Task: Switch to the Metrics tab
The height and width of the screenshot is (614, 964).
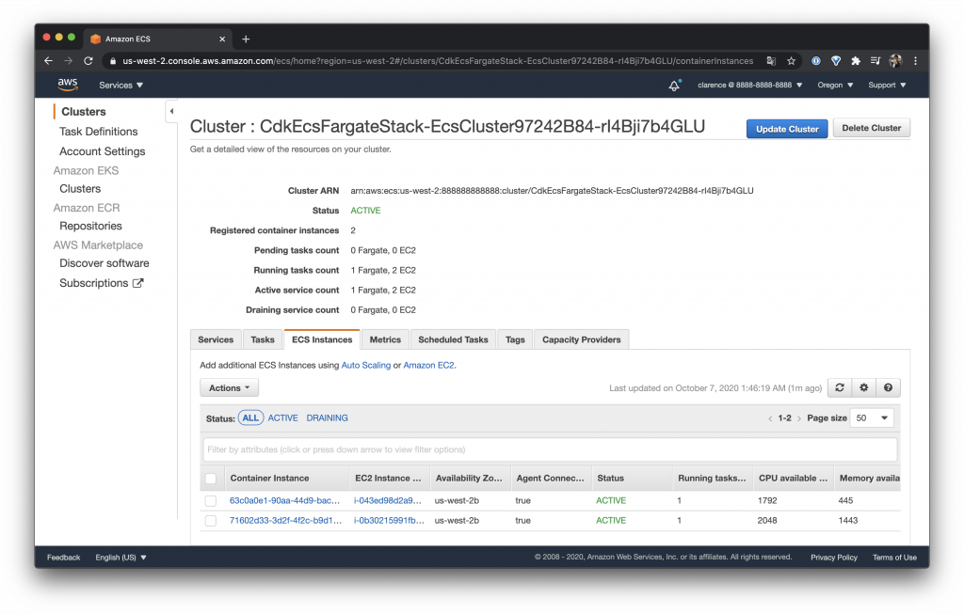Action: point(385,339)
